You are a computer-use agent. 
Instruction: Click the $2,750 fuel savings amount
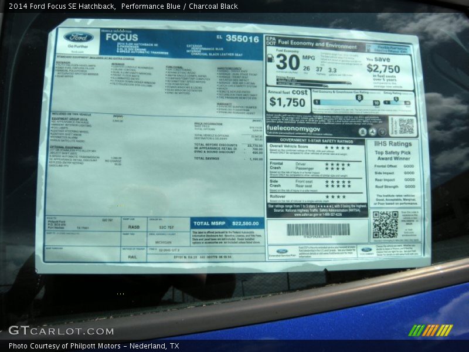tap(383, 69)
